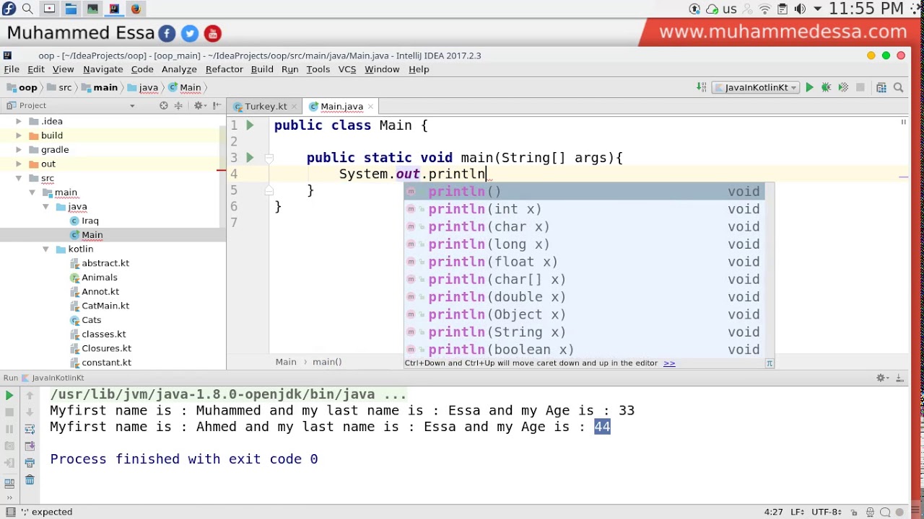Toggle soft-wrap in Run console
Screen dimensions: 924x519
(30, 429)
